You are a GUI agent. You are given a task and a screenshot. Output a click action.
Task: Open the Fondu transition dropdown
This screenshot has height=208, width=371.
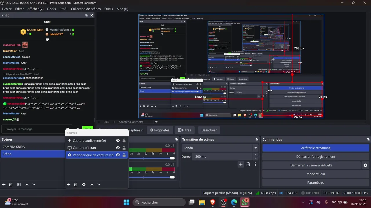pyautogui.click(x=220, y=148)
